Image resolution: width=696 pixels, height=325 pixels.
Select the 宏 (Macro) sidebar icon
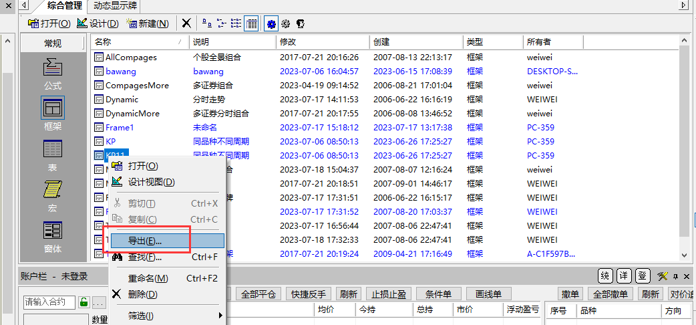(x=53, y=195)
